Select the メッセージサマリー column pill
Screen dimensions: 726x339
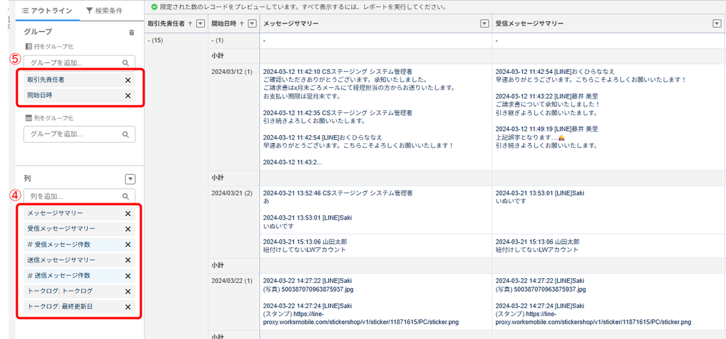coord(79,213)
